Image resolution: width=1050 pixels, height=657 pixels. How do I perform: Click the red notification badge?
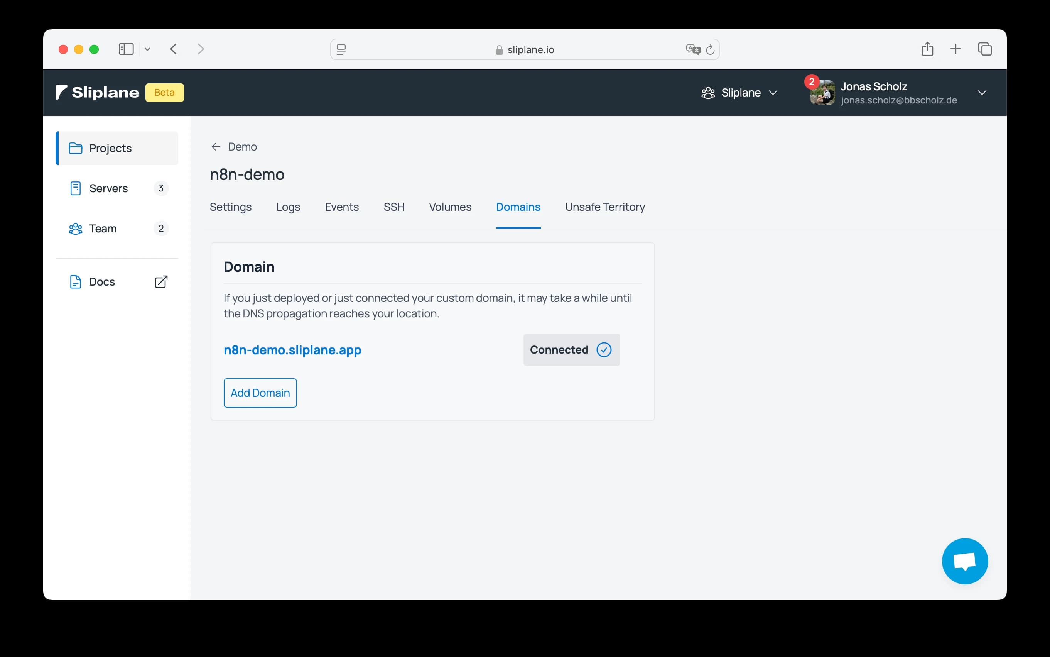pos(811,82)
